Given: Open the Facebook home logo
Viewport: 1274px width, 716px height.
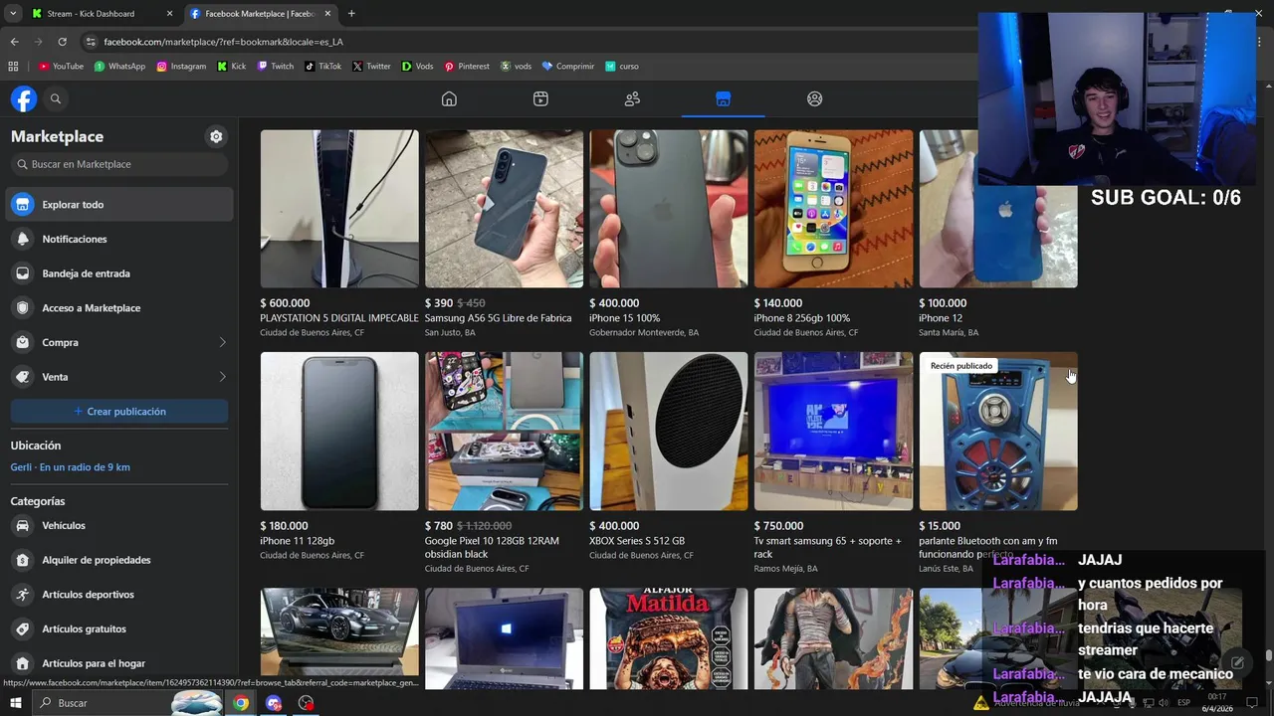Looking at the screenshot, I should click(24, 98).
